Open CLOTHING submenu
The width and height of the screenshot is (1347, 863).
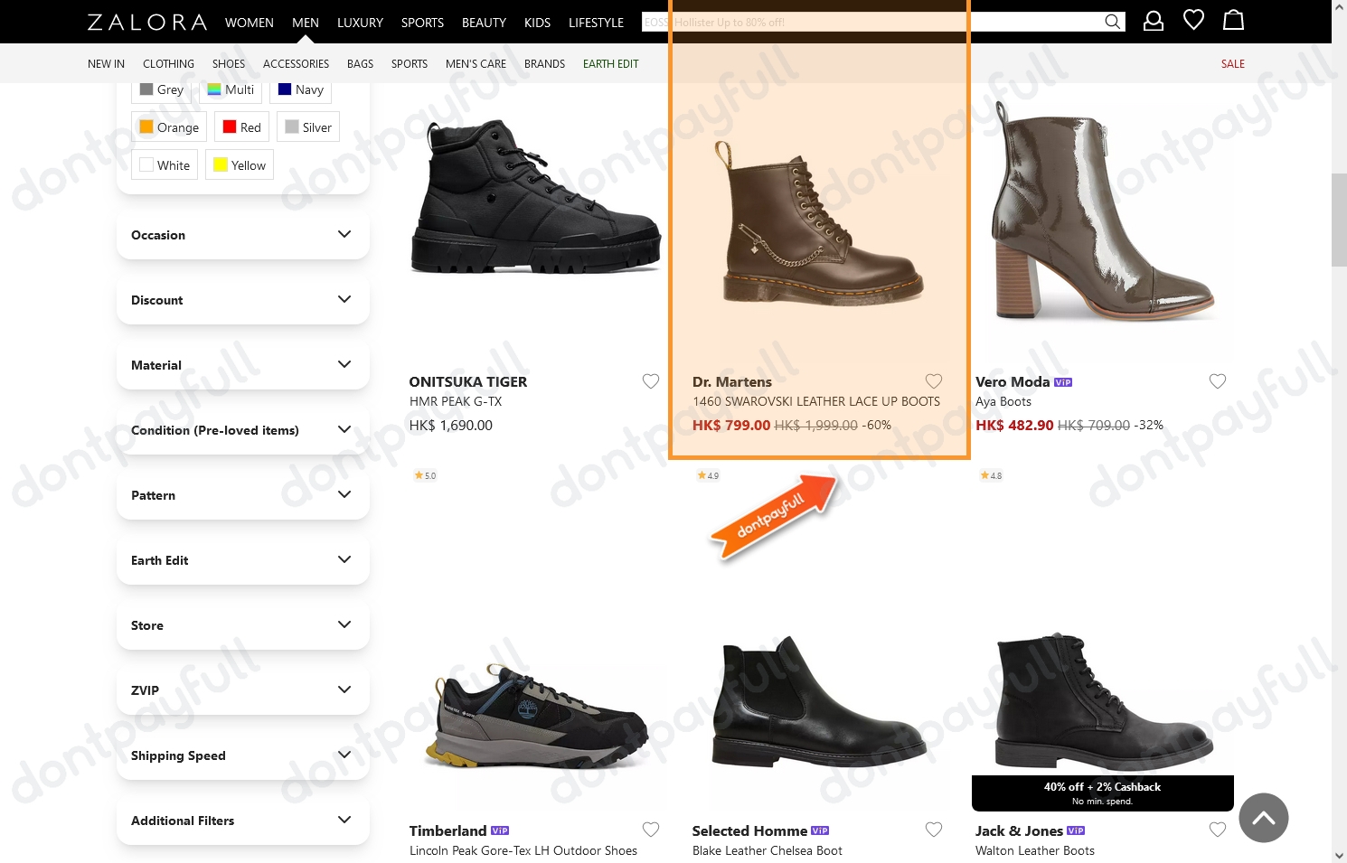pyautogui.click(x=168, y=64)
